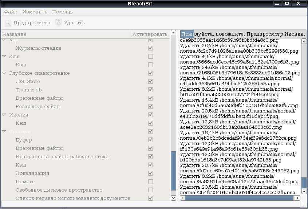The image size is (308, 209).
Task: Click the filename acee2ab2632160db13a28aa164883c63.png
Action: [231, 127]
